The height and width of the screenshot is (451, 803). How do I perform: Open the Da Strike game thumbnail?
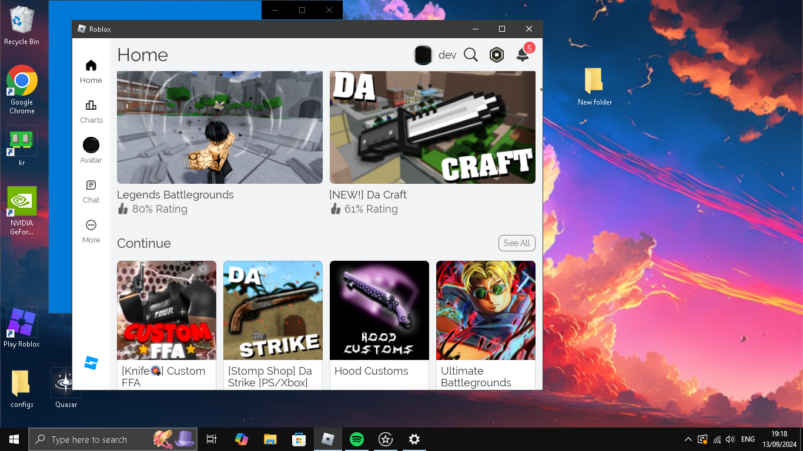click(x=273, y=310)
